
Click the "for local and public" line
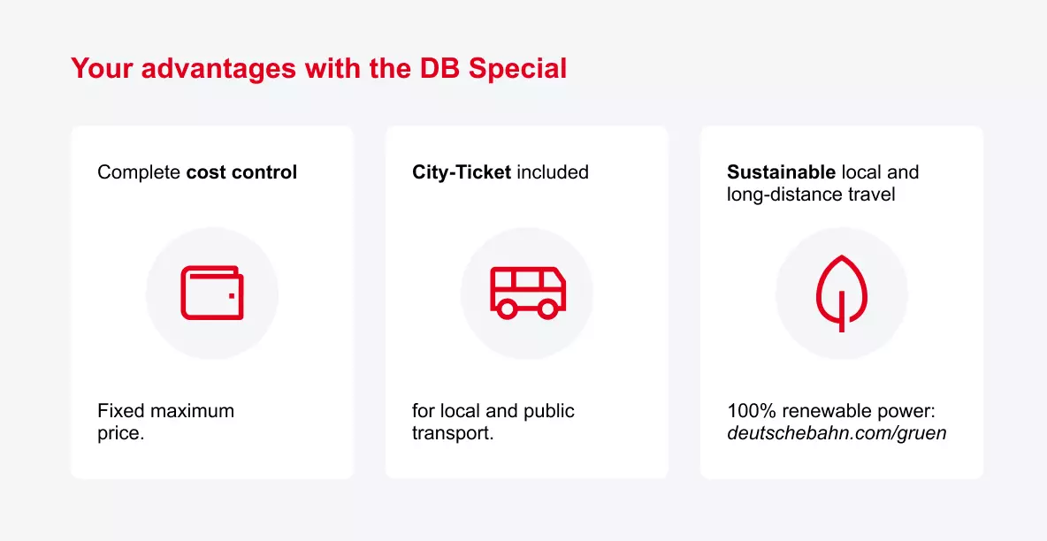pos(493,411)
